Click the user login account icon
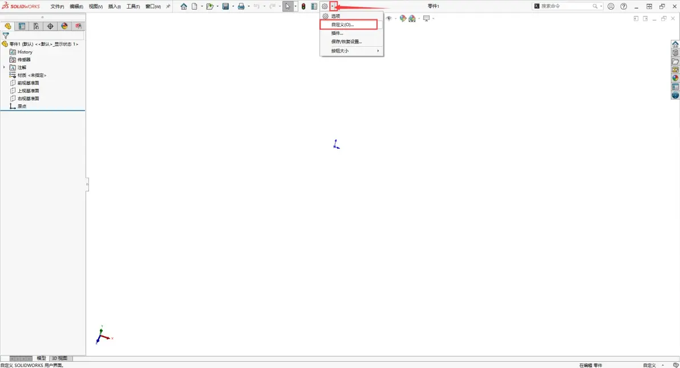This screenshot has height=368, width=680. point(610,6)
